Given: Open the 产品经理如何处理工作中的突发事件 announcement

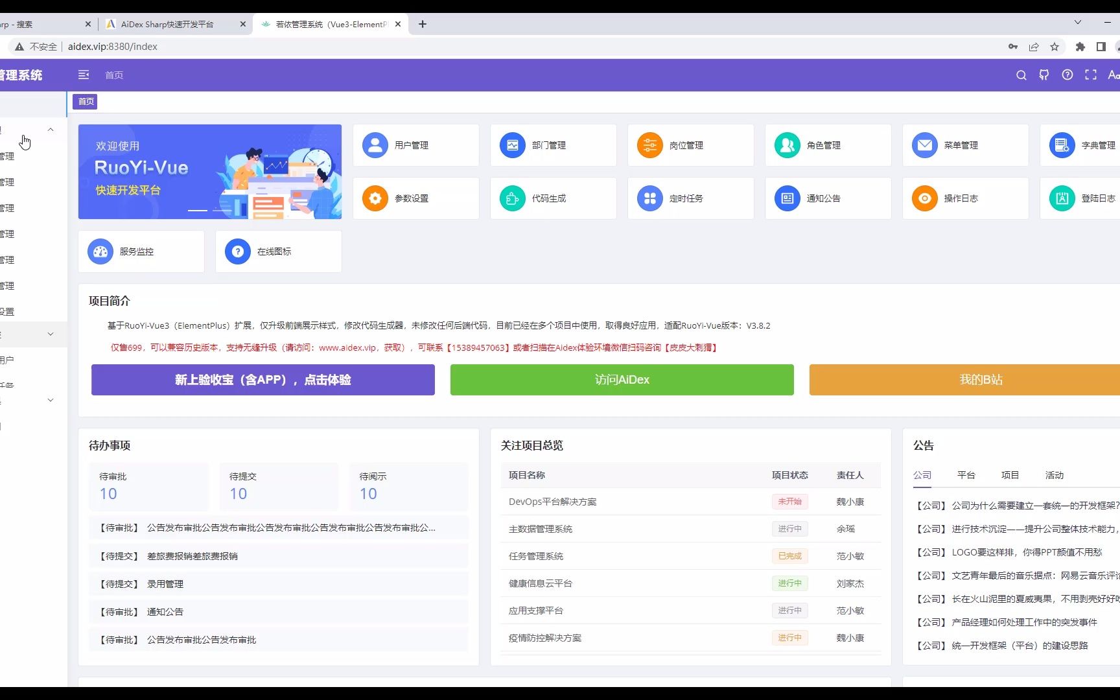Looking at the screenshot, I should (1006, 622).
